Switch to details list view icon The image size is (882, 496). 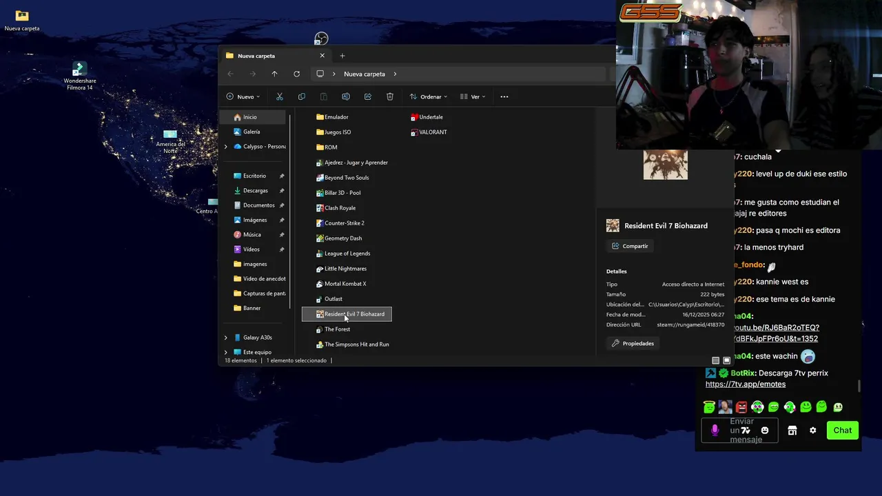[715, 360]
